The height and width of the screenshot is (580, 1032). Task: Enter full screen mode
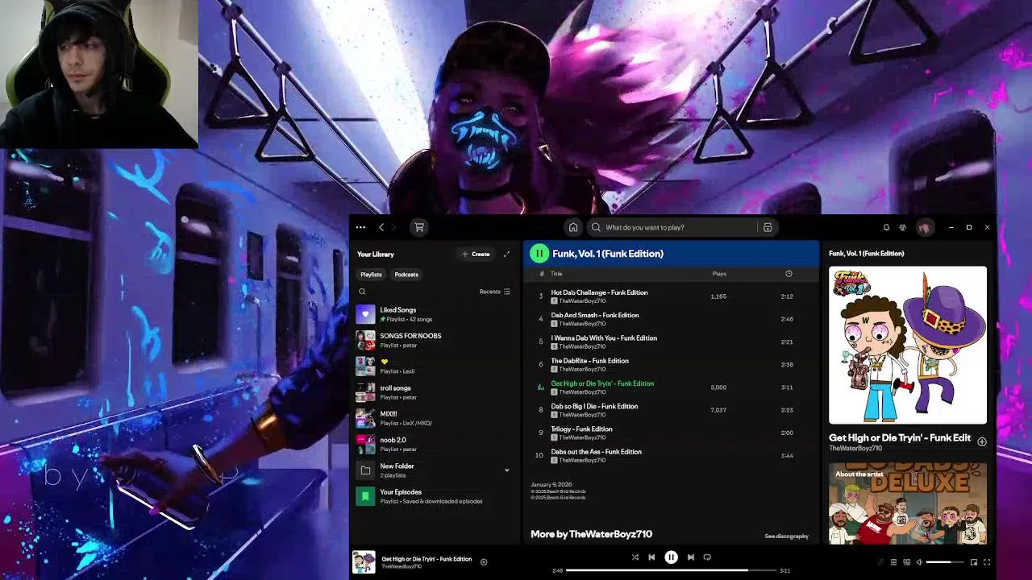coord(987,562)
